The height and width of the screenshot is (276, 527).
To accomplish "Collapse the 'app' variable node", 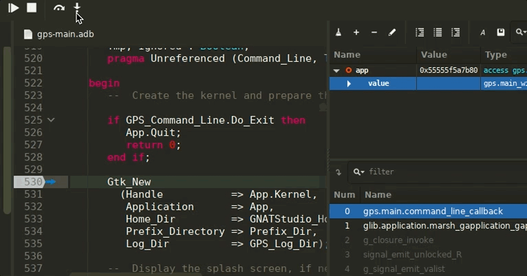I will tap(336, 71).
